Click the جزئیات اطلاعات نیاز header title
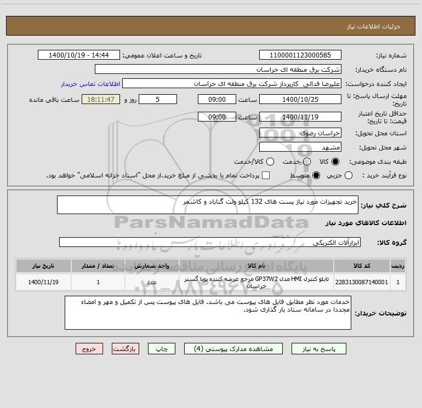This screenshot has width=422, height=408. (x=374, y=26)
